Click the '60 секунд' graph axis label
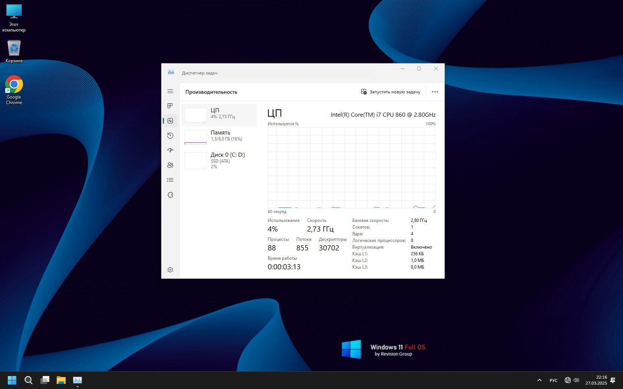Screen dimensions: 623x389 (277, 212)
